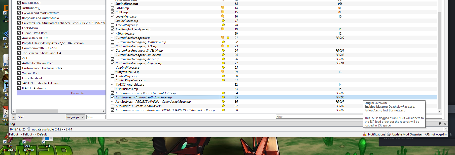This screenshot has width=455, height=155.
Task: Click the mod list scroll-left arrow
Action: pyautogui.click(x=14, y=111)
